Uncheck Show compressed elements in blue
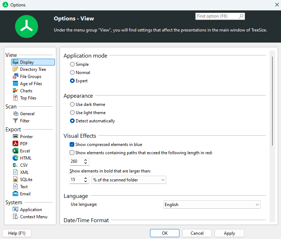Image resolution: width=281 pixels, height=239 pixels. (72, 144)
